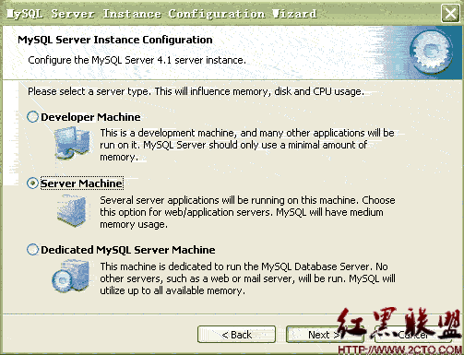Image resolution: width=464 pixels, height=355 pixels.
Task: Select the Developer Machine radio button
Action: click(x=32, y=117)
